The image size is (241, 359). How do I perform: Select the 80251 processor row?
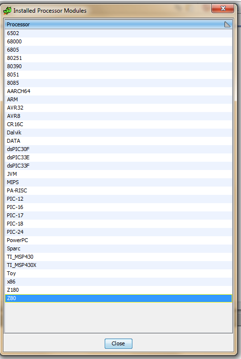(118, 58)
